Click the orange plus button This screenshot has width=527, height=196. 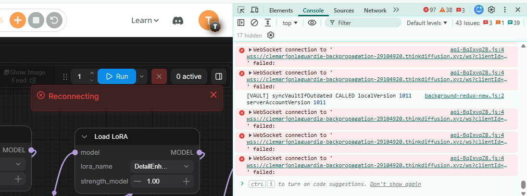tap(18, 21)
